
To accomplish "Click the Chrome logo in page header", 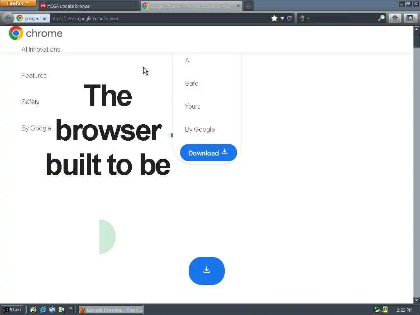I will (16, 33).
